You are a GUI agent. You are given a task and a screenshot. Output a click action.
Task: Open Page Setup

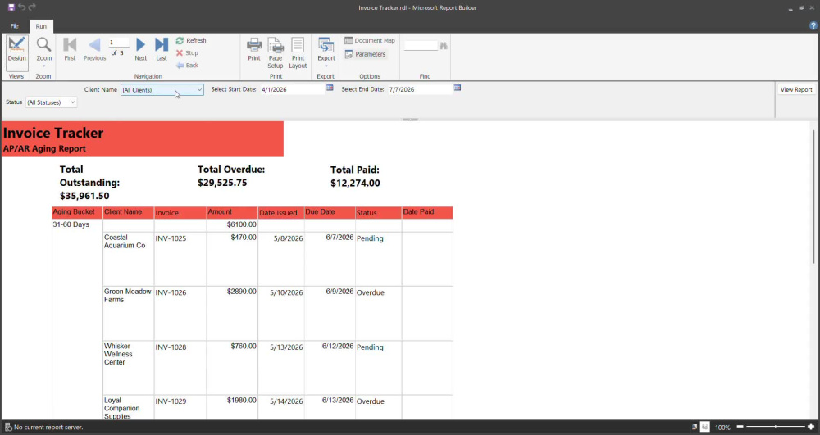276,52
